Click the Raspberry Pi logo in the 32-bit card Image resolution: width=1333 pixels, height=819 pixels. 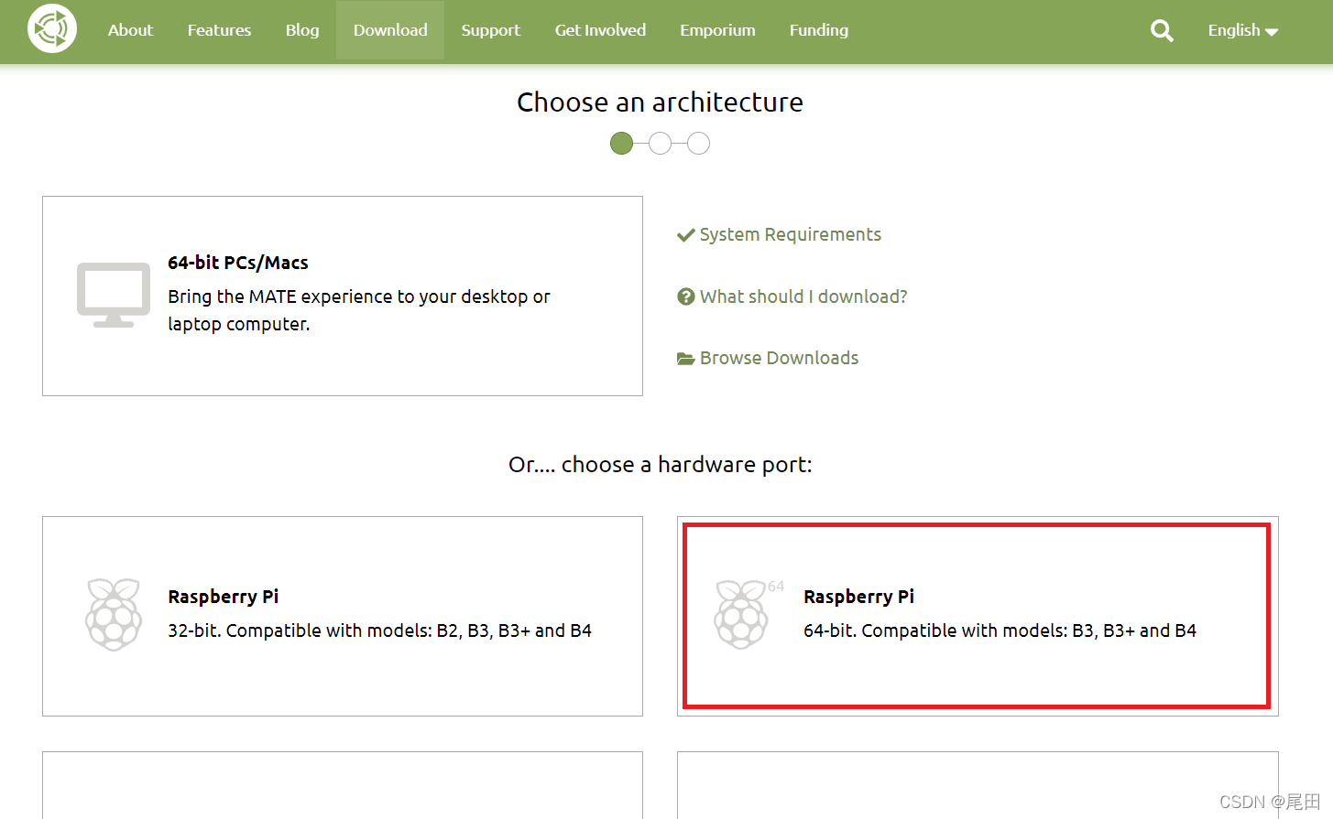pos(114,614)
